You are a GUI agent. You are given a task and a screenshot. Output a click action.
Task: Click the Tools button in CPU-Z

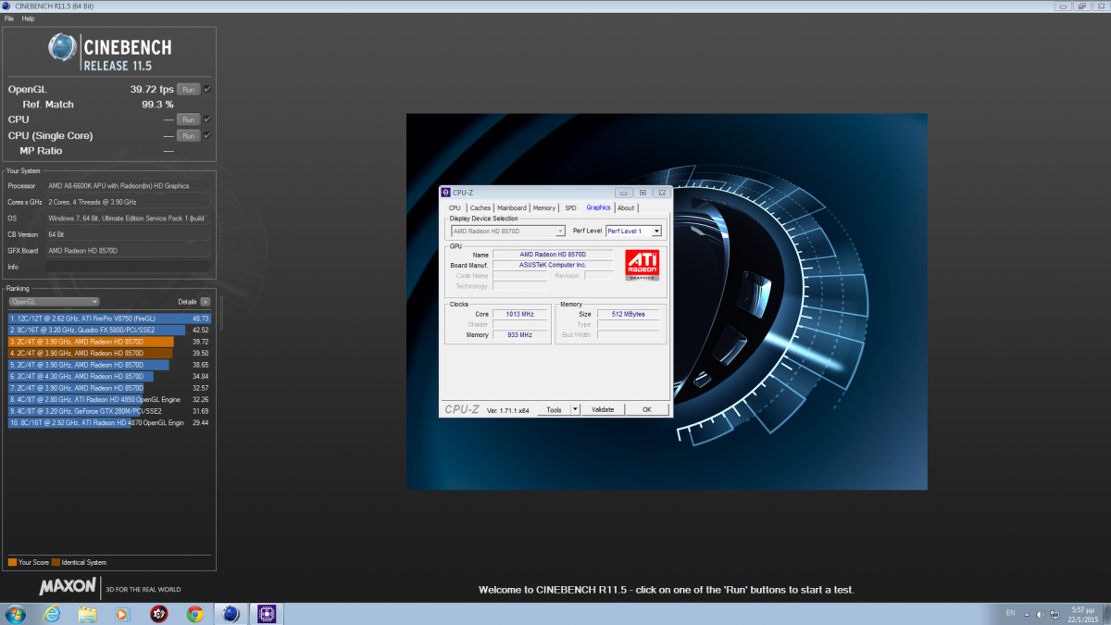pyautogui.click(x=554, y=409)
